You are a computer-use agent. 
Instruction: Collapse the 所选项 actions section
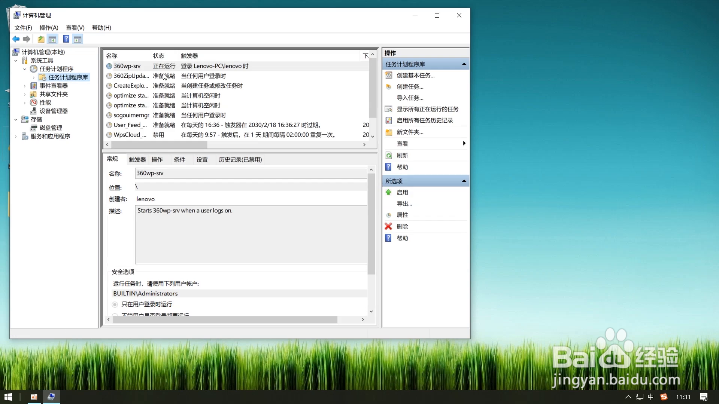point(464,181)
